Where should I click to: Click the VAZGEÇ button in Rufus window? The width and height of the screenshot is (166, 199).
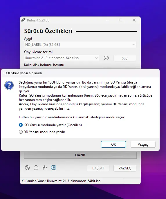tap(125, 168)
